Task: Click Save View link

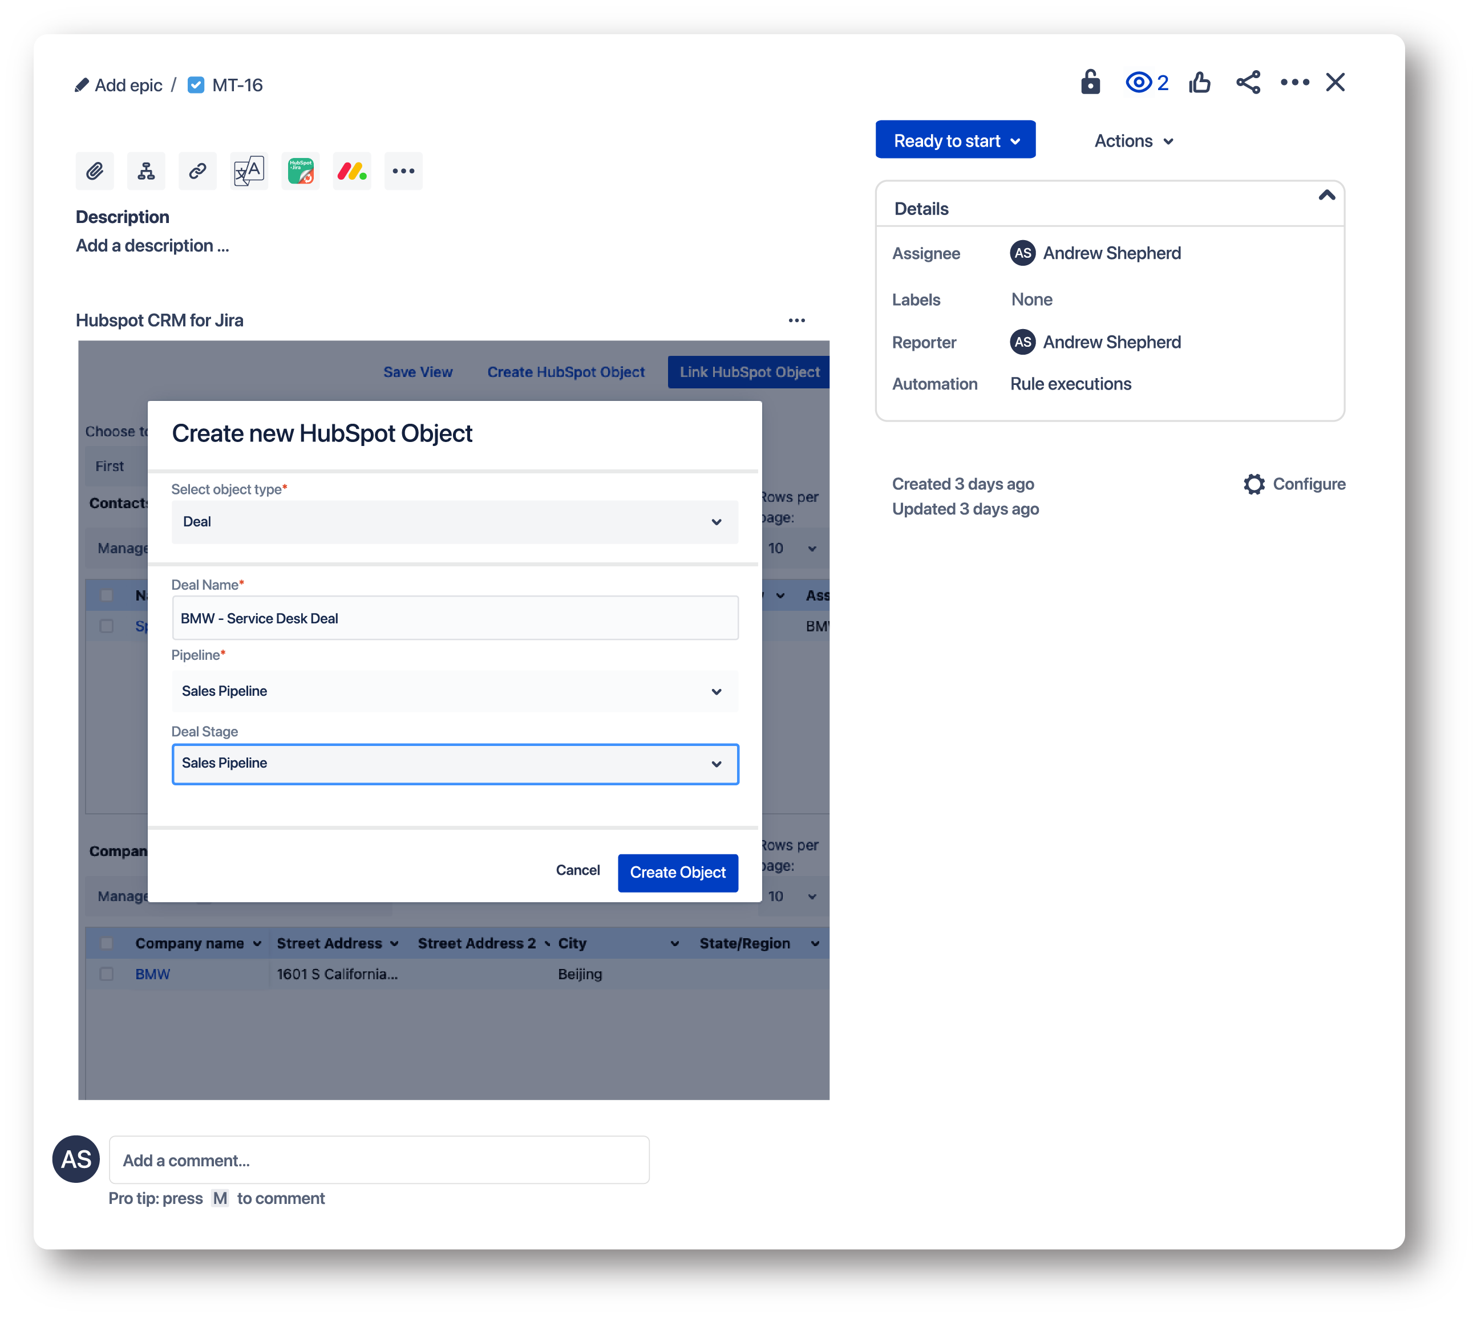Action: pos(418,372)
